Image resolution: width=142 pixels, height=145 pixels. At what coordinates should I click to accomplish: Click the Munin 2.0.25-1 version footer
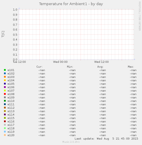point(71,142)
